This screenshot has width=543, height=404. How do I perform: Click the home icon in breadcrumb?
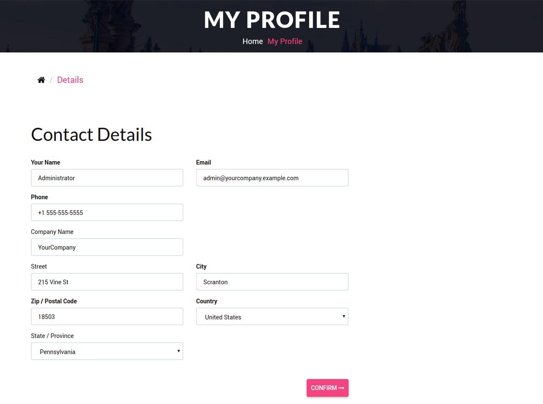(41, 80)
